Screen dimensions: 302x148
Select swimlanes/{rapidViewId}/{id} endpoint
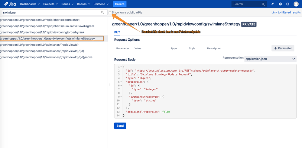[x=42, y=51]
